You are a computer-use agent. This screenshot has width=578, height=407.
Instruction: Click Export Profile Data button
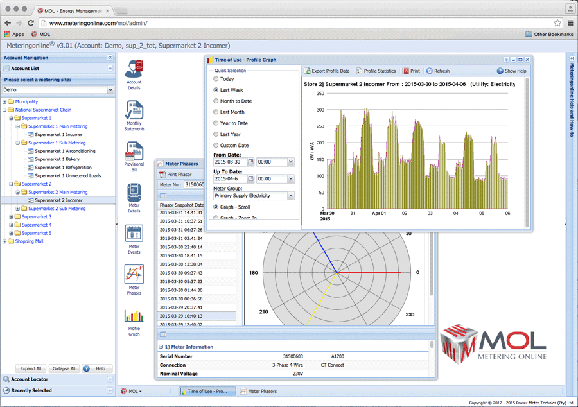[327, 71]
